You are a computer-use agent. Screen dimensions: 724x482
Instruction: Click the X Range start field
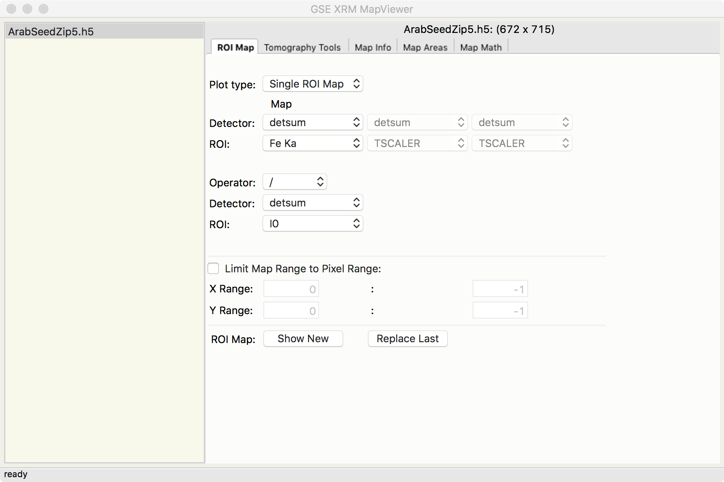click(291, 289)
